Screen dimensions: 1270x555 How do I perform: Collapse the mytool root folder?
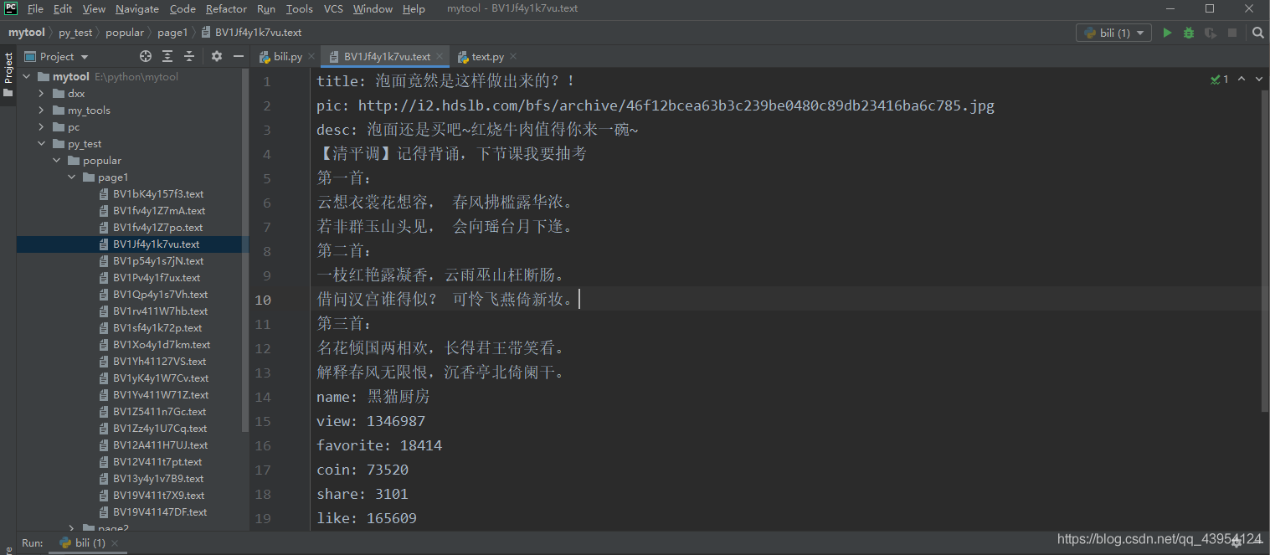tap(27, 76)
